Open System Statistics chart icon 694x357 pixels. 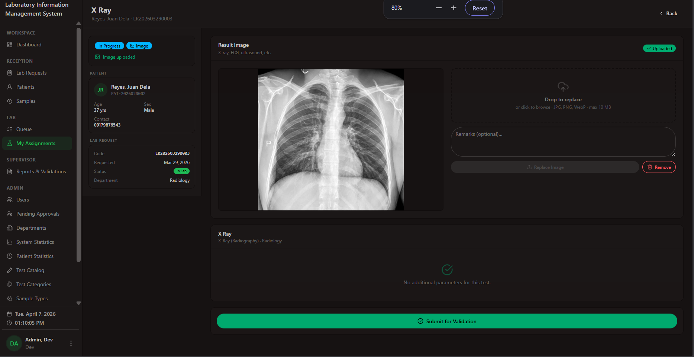(x=10, y=242)
